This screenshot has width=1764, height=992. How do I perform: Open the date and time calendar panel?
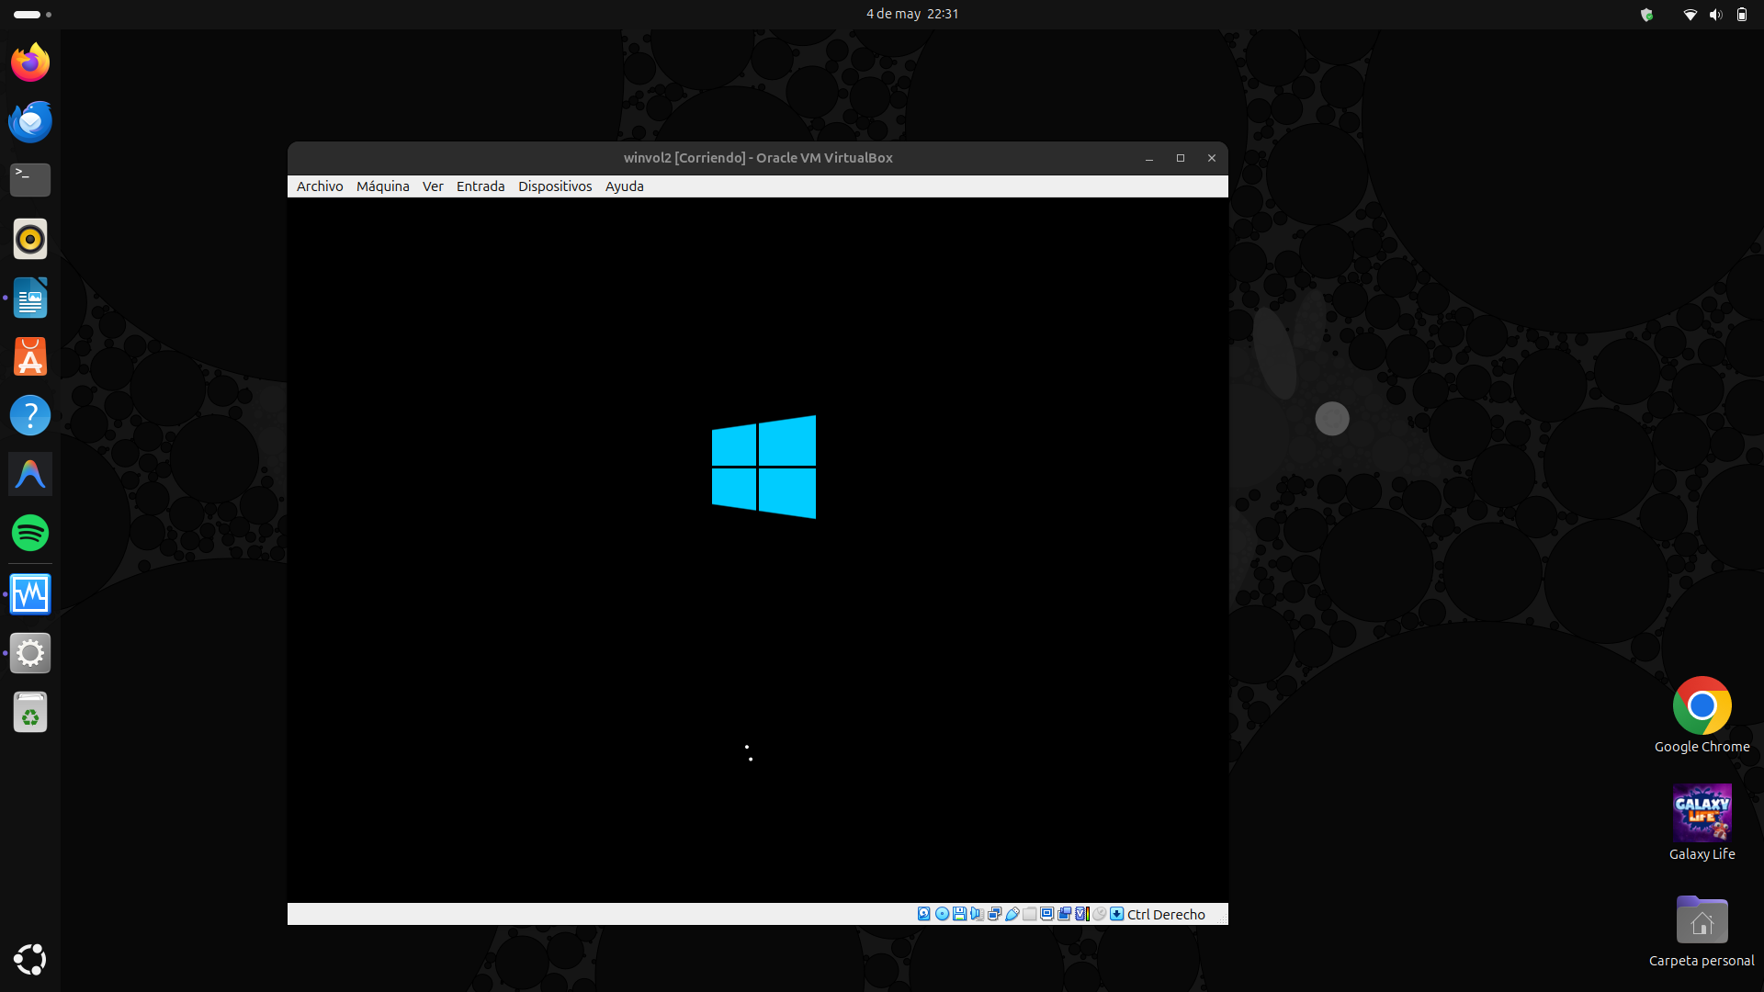click(x=912, y=14)
